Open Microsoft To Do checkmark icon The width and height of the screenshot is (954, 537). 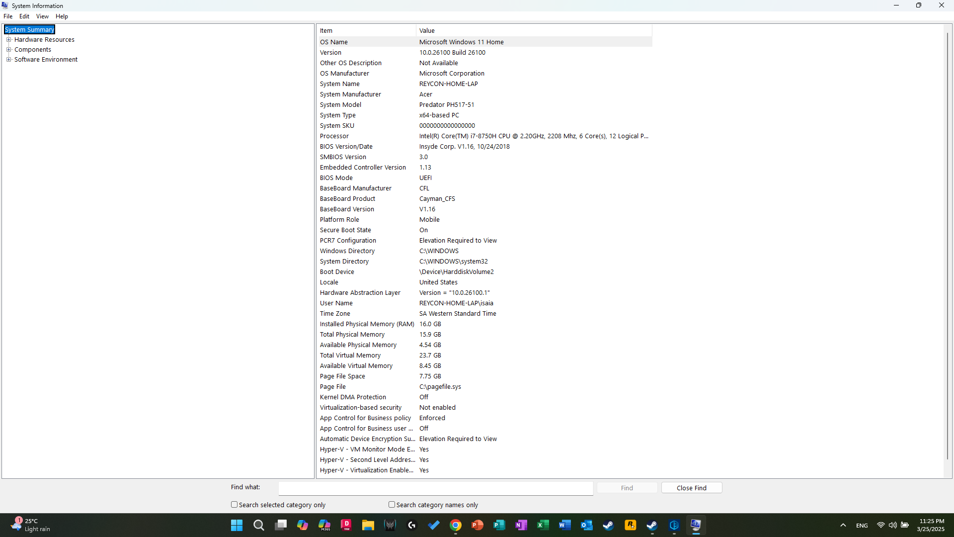click(434, 525)
